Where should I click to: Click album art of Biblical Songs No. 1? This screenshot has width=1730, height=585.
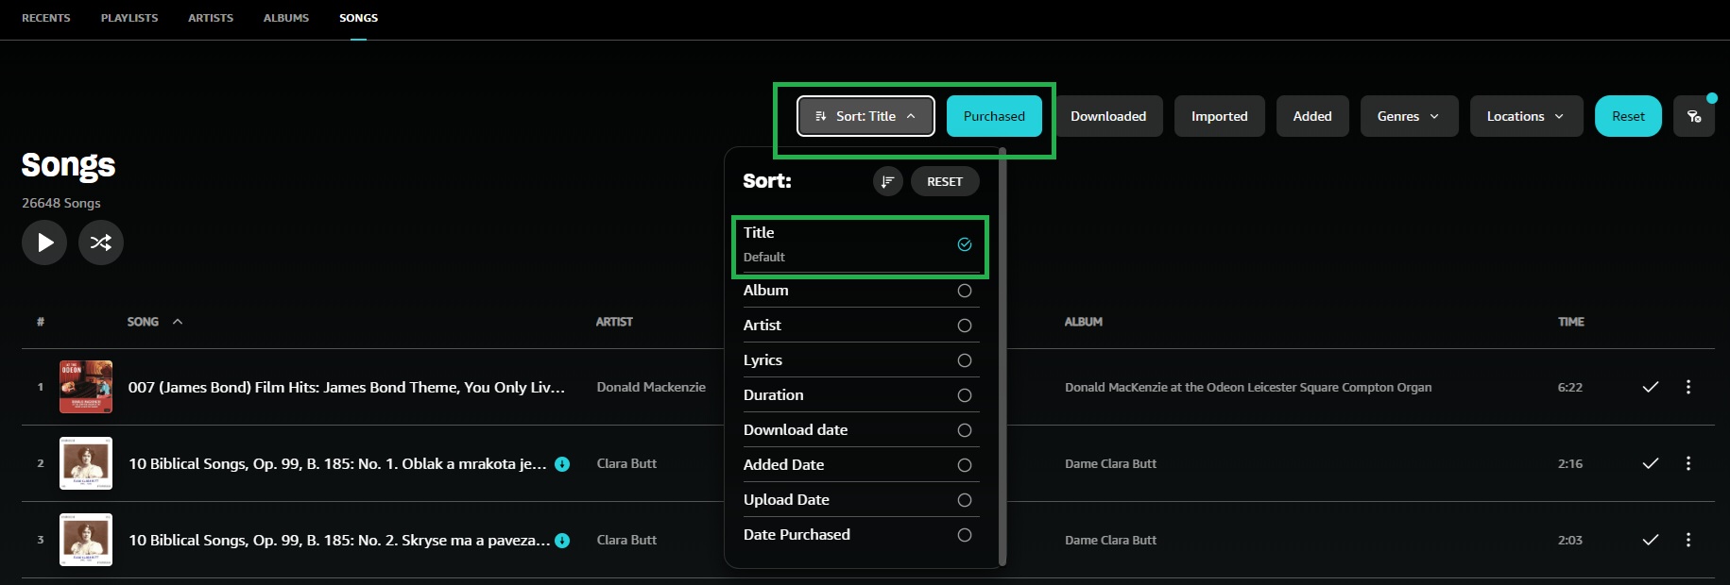point(86,463)
